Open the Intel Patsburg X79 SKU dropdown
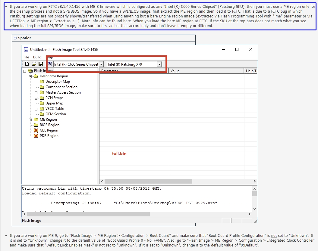 (x=159, y=64)
